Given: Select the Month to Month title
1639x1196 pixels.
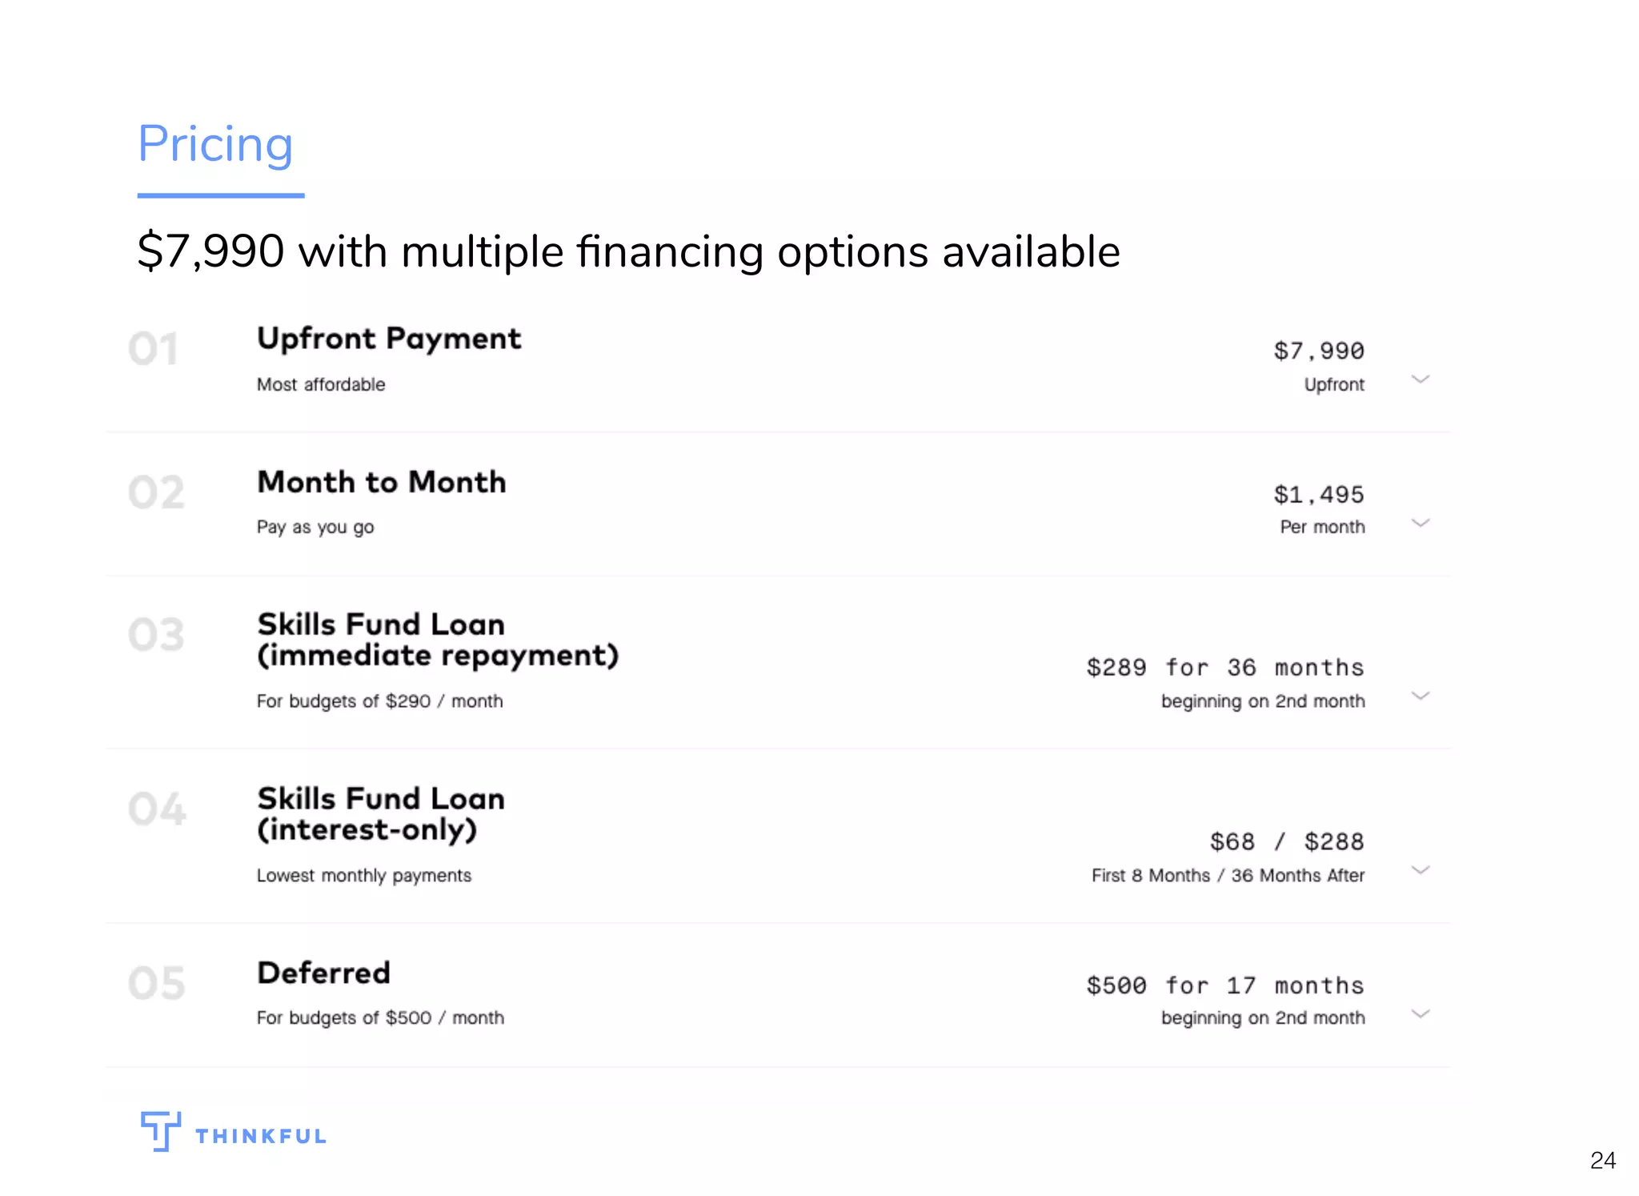Looking at the screenshot, I should [x=382, y=482].
